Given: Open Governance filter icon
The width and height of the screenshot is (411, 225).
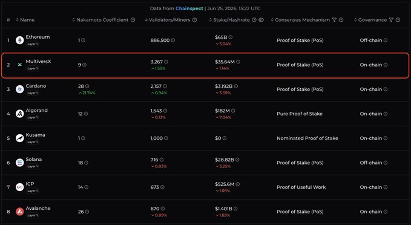Looking at the screenshot, I should (391, 20).
